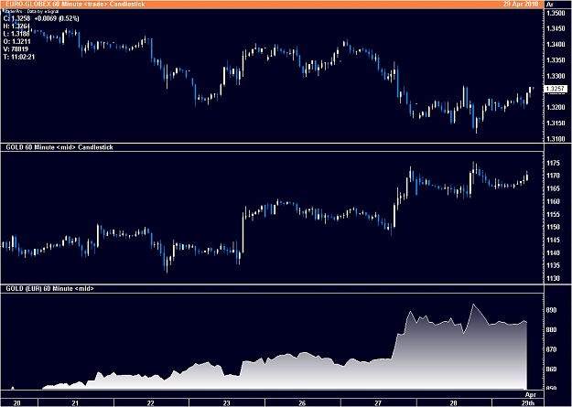This screenshot has width=572, height=407.
Task: Click the 1.3400 price axis label
Action: 556,45
